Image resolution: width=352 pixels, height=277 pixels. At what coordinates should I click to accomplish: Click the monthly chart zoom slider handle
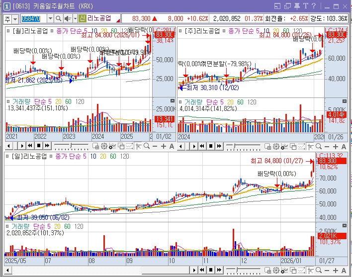click(x=71, y=146)
